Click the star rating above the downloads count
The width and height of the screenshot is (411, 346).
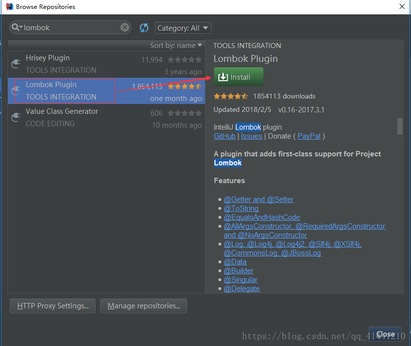pyautogui.click(x=231, y=96)
